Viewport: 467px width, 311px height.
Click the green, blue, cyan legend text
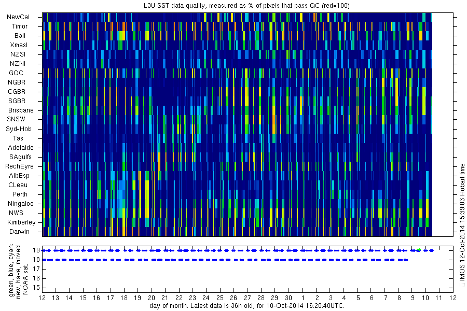pos(11,270)
